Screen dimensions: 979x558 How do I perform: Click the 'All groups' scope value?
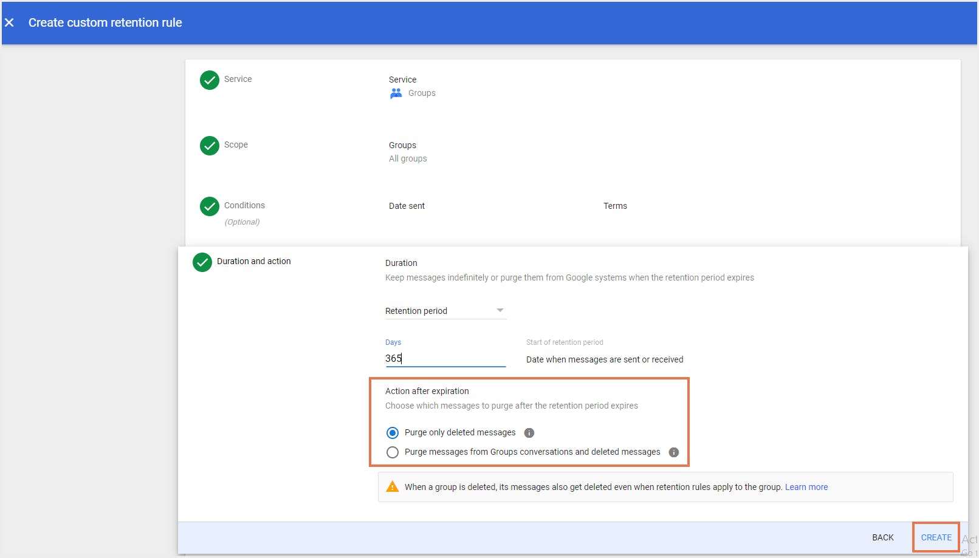(x=408, y=158)
